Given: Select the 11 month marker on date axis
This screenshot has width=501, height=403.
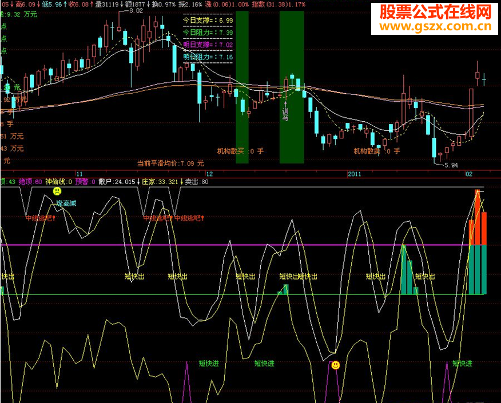Looking at the screenshot, I should pos(79,174).
